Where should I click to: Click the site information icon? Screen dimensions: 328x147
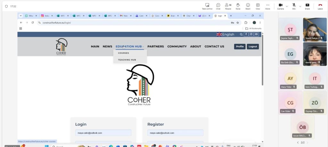(x=39, y=23)
